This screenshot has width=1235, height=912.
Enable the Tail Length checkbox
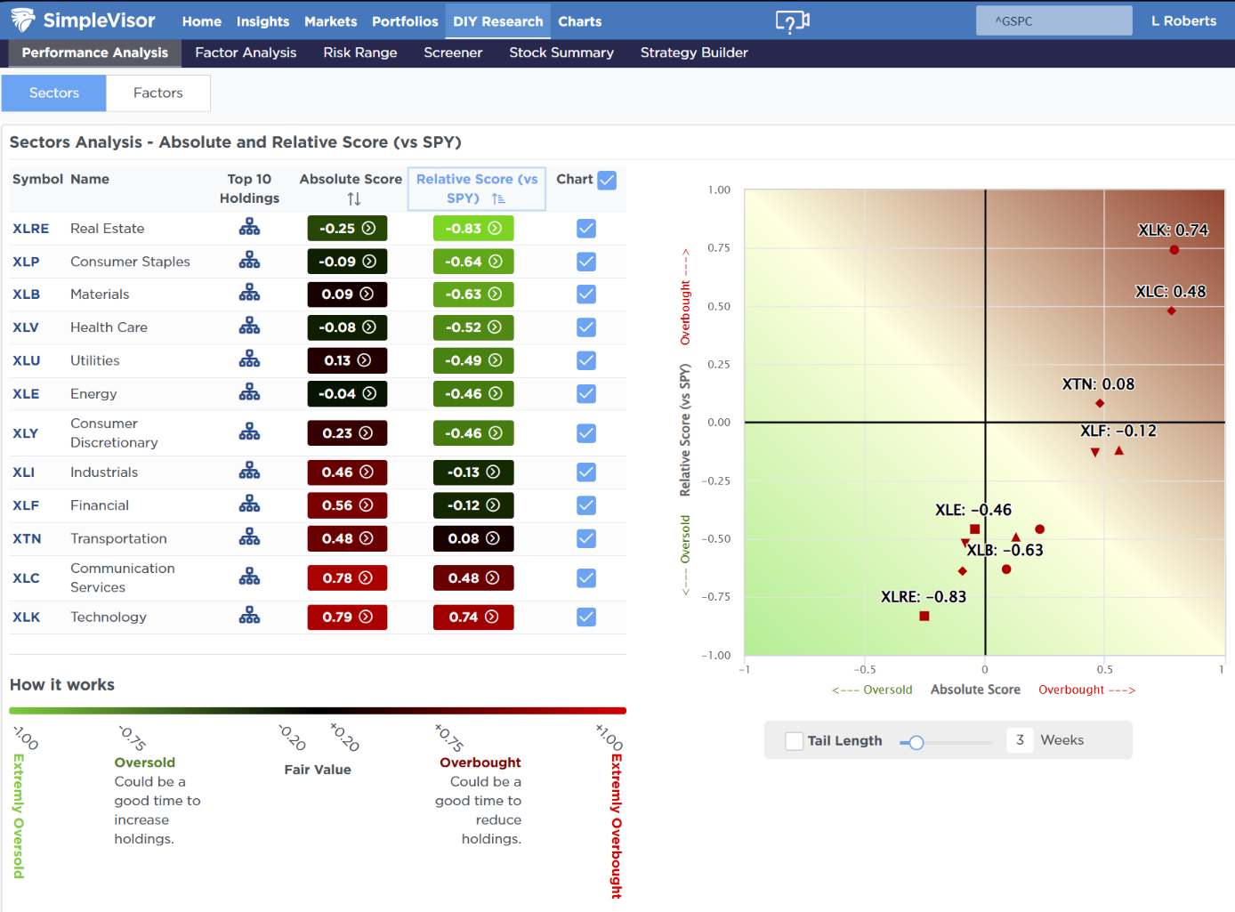click(x=795, y=740)
